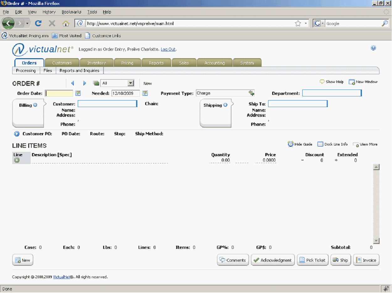This screenshot has height=293, width=392.
Task: Click the extended plus icon
Action: tap(336, 160)
